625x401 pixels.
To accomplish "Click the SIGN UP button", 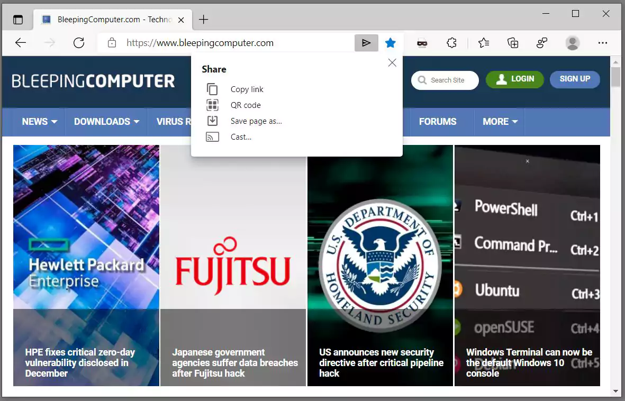I will (x=575, y=79).
